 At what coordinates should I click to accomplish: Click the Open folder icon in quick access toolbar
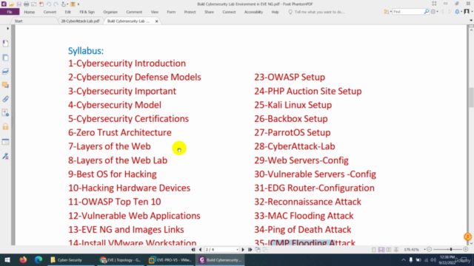point(11,4)
